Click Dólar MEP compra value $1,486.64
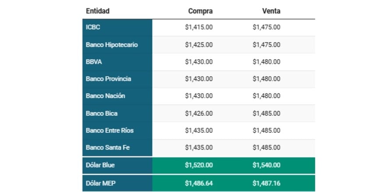The height and width of the screenshot is (192, 381). click(199, 182)
